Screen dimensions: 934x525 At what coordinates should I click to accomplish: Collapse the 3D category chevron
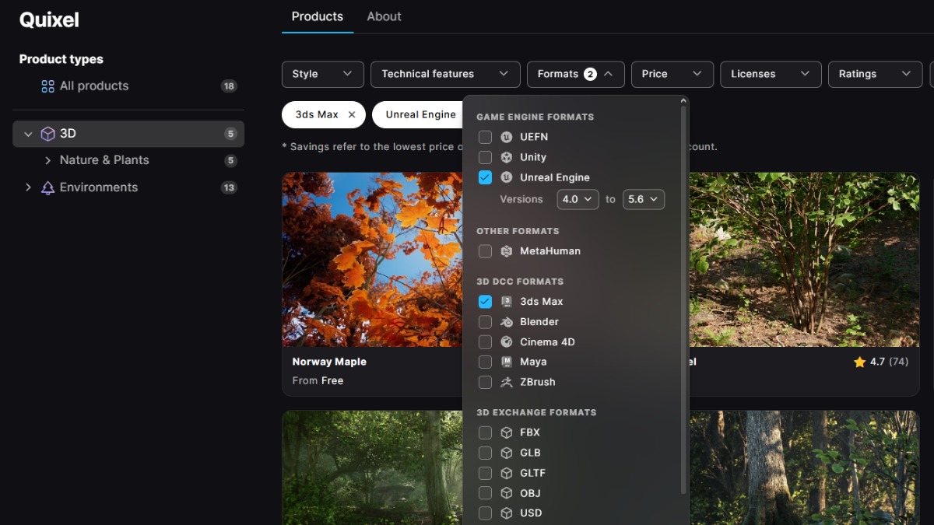point(28,135)
